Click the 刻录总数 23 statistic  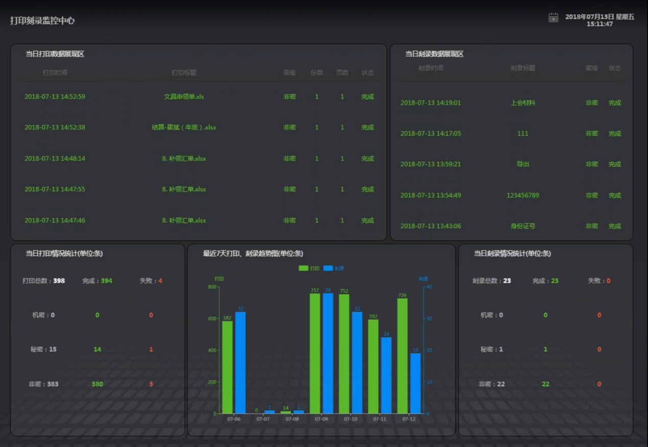coord(491,281)
